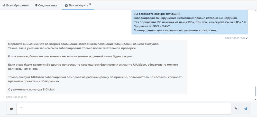The height and width of the screenshot is (117, 257).
Task: Select the Бан аккаунта tab
Action: click(x=78, y=5)
